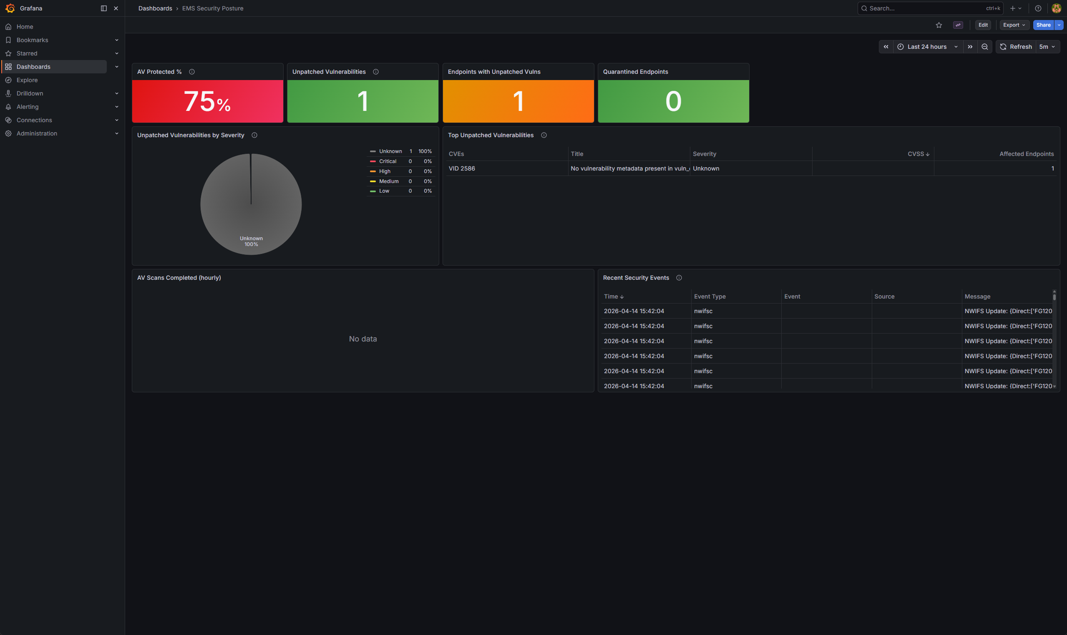Sort by the CVSS column header
The height and width of the screenshot is (635, 1067).
(919, 154)
